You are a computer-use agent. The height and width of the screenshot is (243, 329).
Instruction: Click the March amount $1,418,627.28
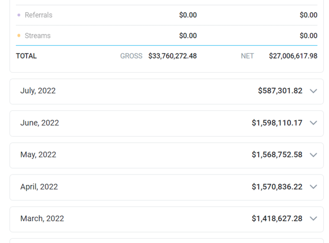[277, 219]
